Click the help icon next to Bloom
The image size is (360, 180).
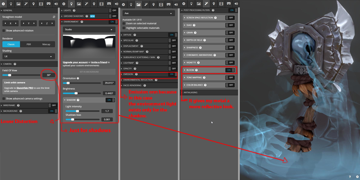click(197, 70)
